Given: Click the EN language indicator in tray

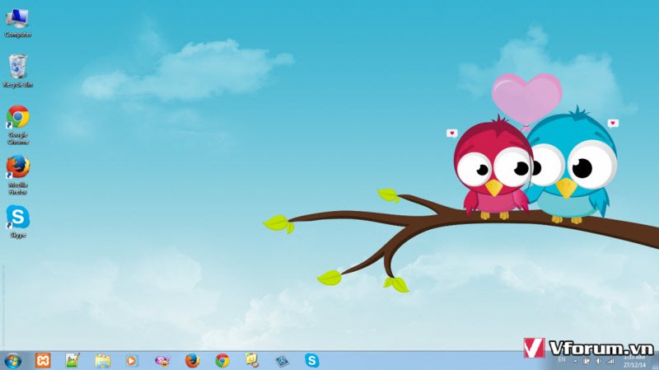Looking at the screenshot, I should pos(562,360).
